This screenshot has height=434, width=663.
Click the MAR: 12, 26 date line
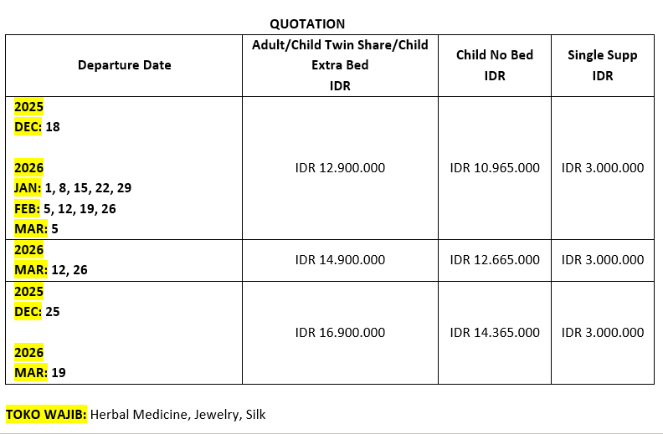[x=52, y=269]
